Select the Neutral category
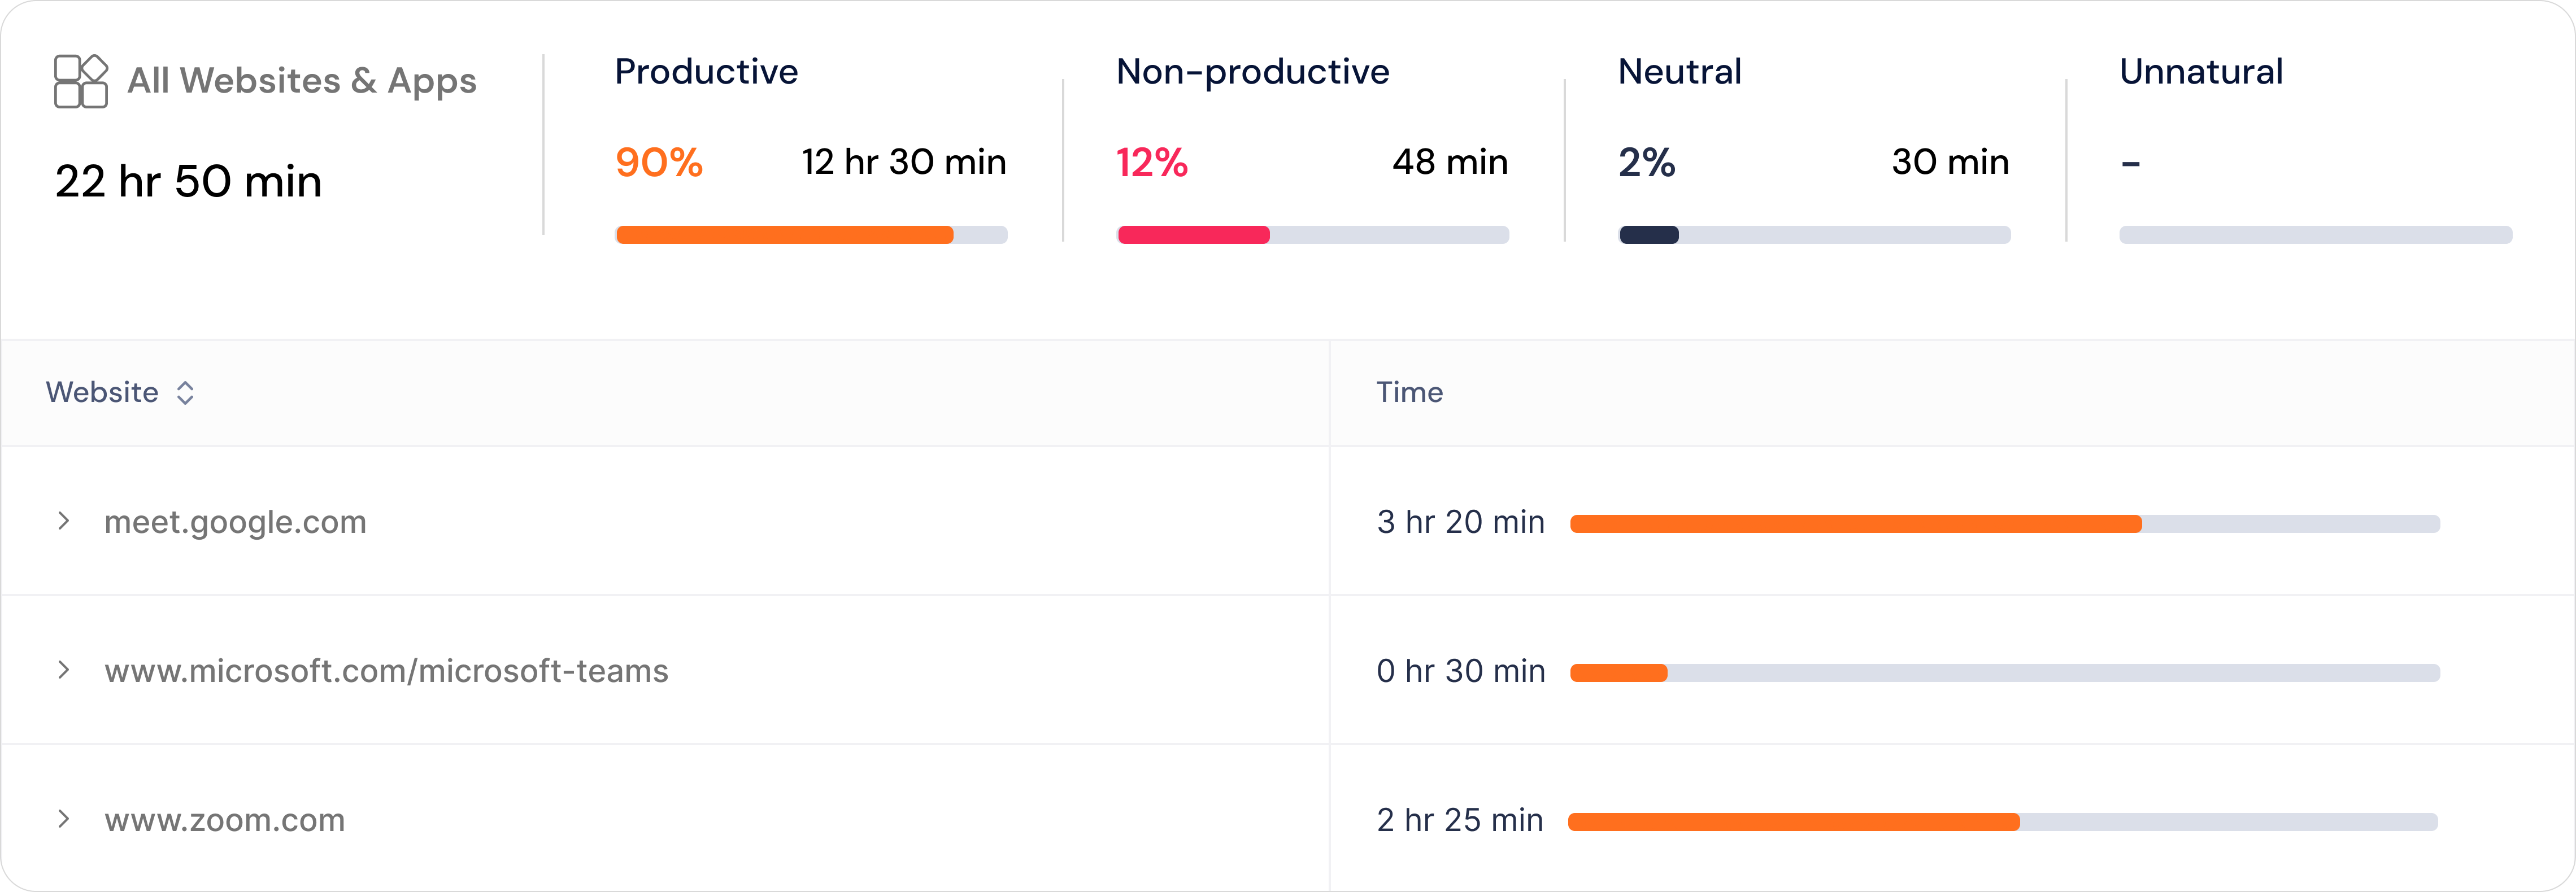The height and width of the screenshot is (892, 2576). point(1679,72)
